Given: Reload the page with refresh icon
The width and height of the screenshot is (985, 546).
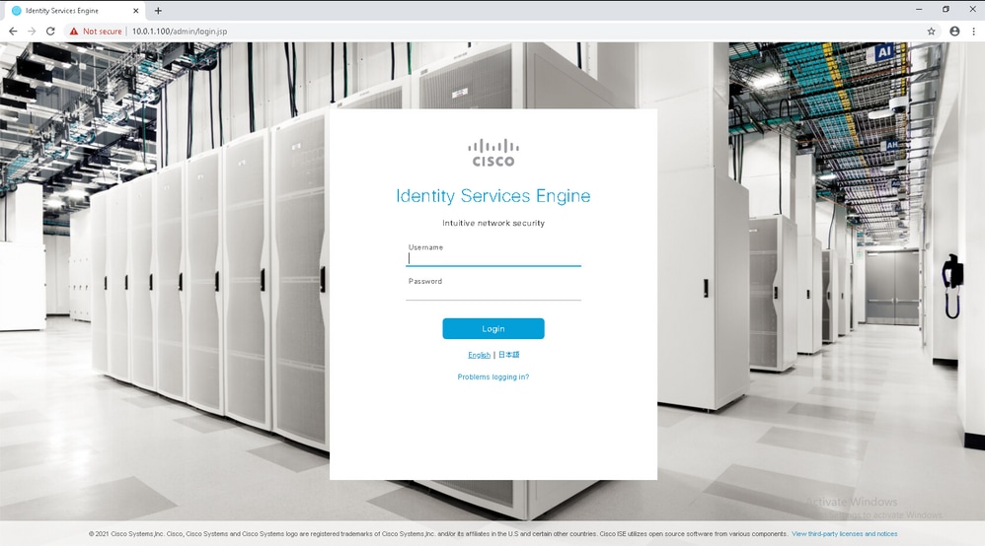Looking at the screenshot, I should pyautogui.click(x=50, y=31).
